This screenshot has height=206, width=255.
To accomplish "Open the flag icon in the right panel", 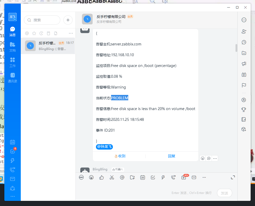I will [244, 85].
